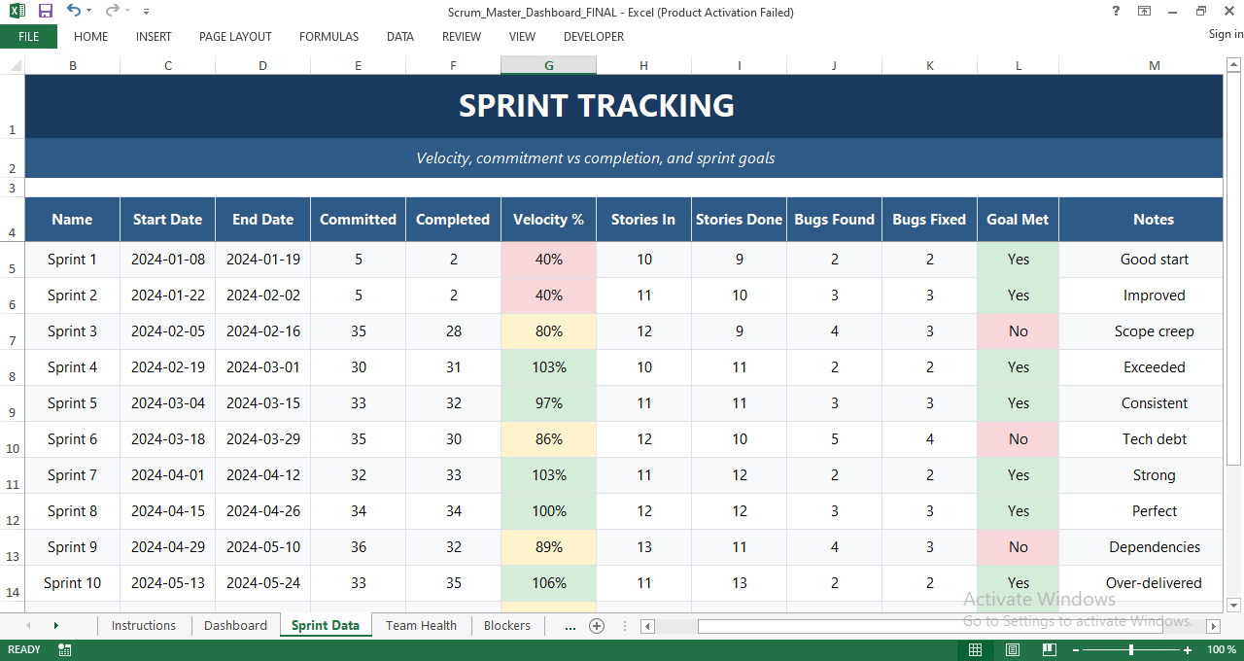The image size is (1244, 661).
Task: Select column G by its header
Action: pos(548,65)
